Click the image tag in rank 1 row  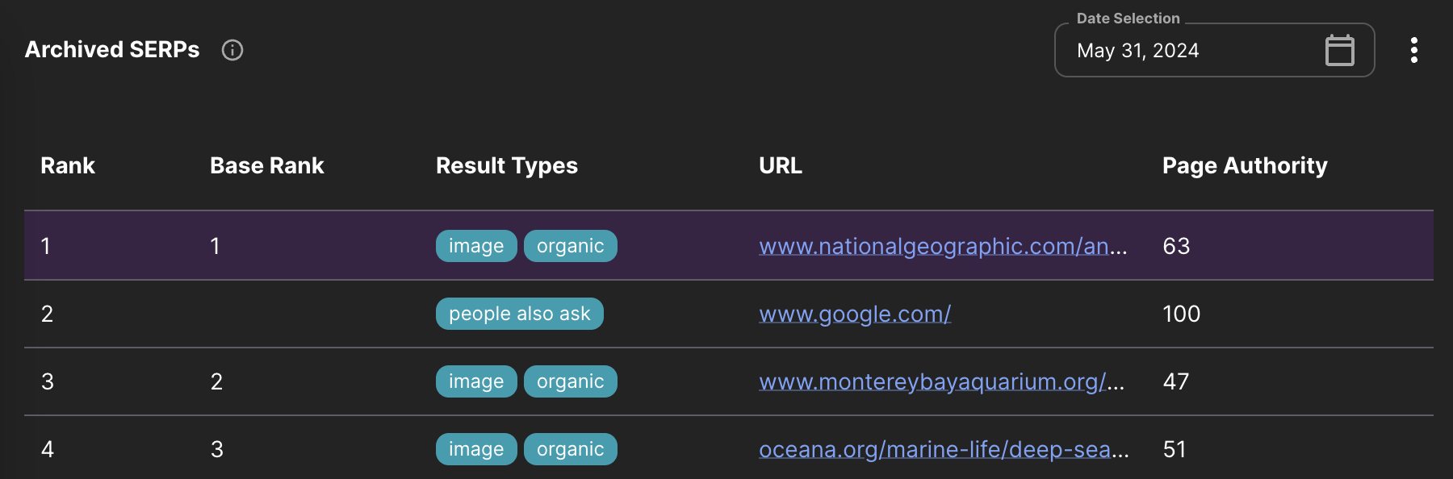475,246
